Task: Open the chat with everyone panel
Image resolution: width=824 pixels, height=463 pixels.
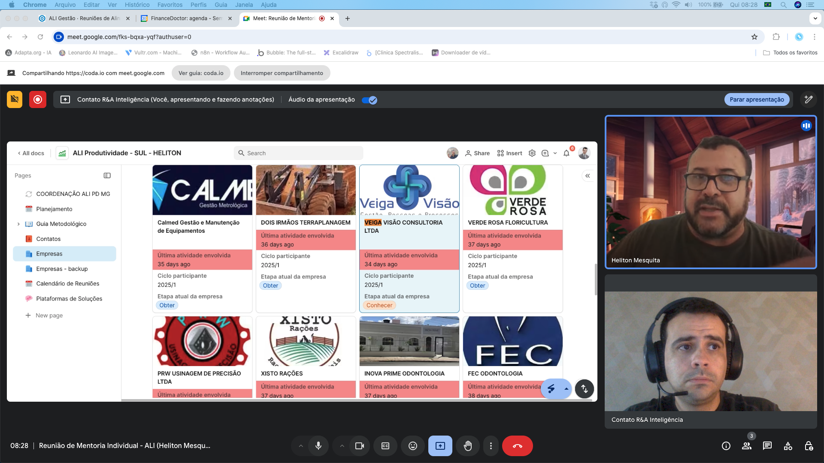Action: (x=767, y=446)
